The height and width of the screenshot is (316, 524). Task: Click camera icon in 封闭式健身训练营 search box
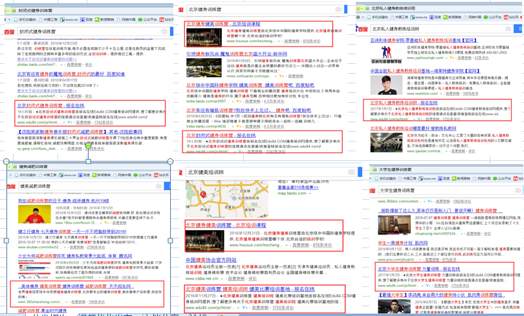tap(164, 32)
